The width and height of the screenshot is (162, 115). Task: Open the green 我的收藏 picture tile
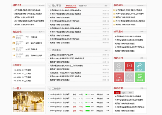pos(140,77)
